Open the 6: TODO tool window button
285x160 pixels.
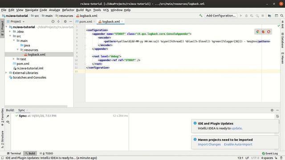46,153
